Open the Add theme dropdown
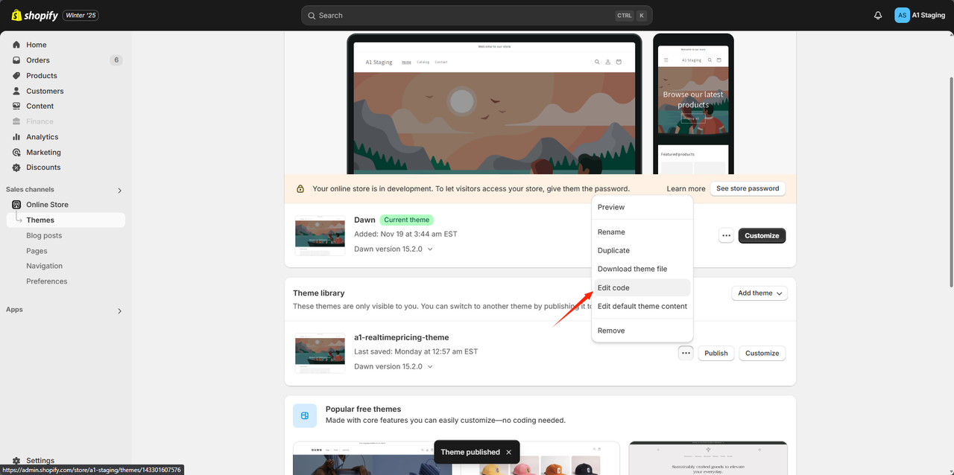The height and width of the screenshot is (475, 954). click(759, 293)
